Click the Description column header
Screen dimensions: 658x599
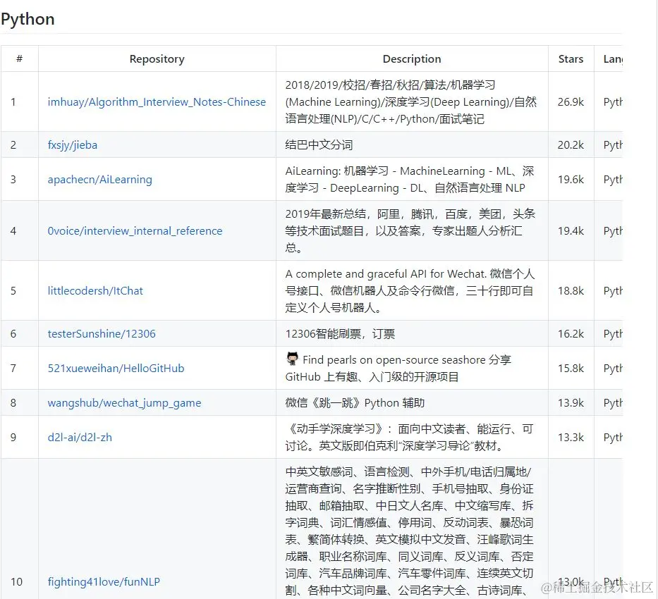(412, 58)
